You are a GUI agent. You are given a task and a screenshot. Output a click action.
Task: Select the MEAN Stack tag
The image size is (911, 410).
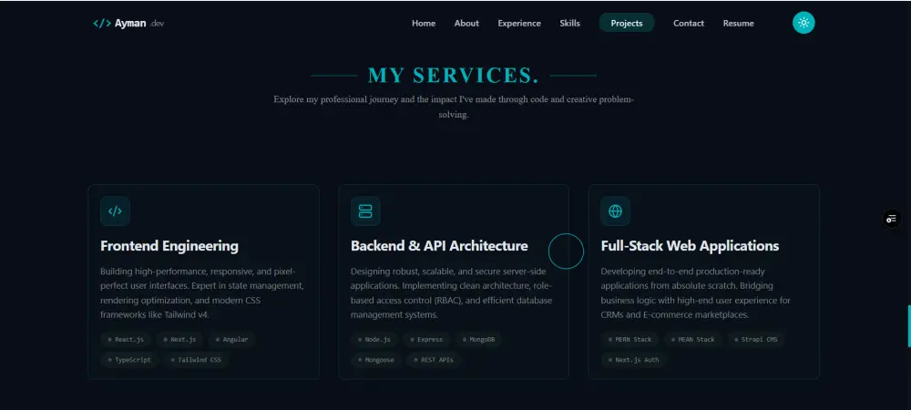coord(693,339)
